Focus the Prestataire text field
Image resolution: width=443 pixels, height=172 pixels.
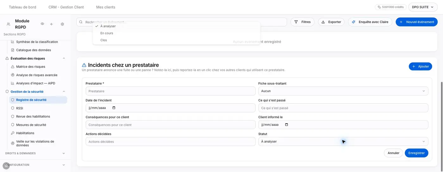click(x=170, y=91)
